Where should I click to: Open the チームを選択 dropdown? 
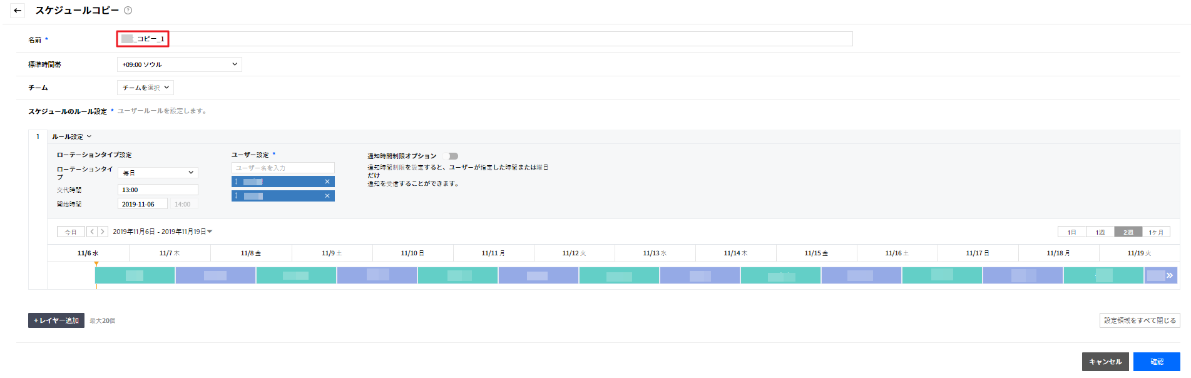pos(145,88)
